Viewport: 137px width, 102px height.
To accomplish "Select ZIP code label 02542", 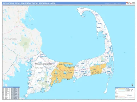I will tap(39, 73).
